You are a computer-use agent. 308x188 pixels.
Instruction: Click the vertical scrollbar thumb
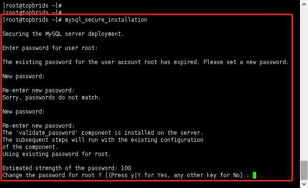point(304,170)
